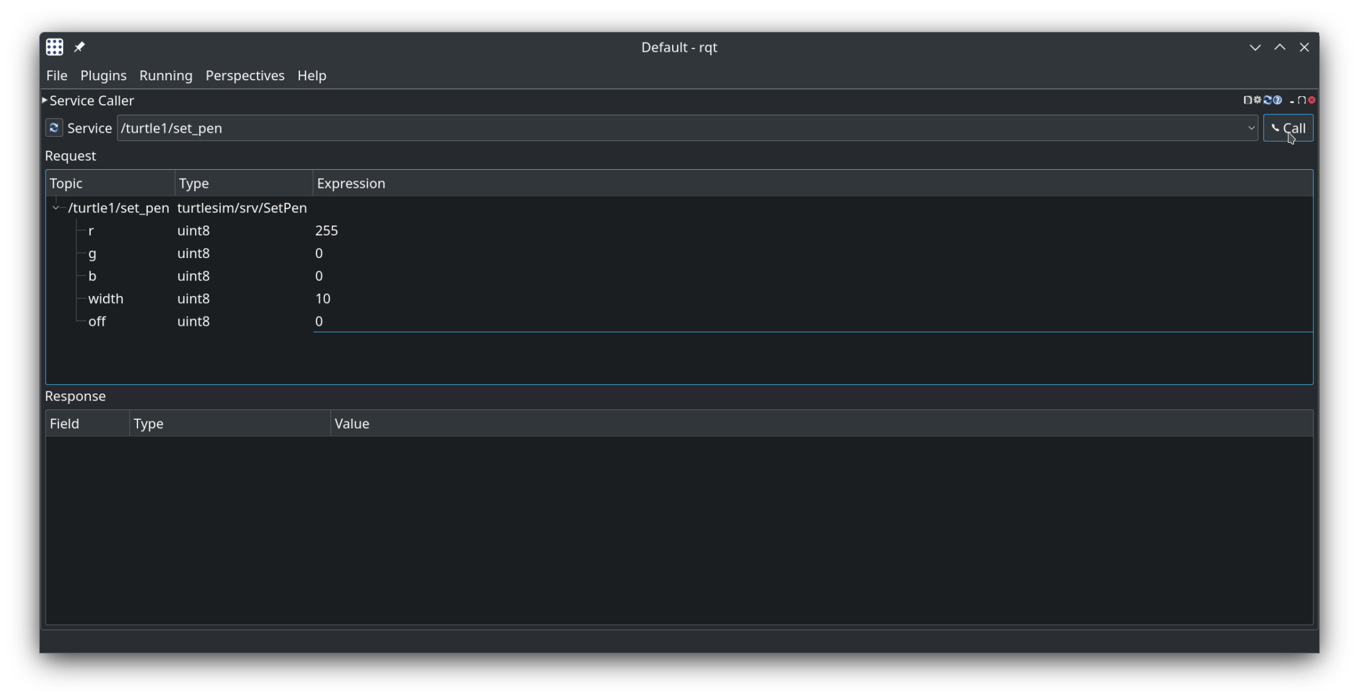
Task: Expand the rqt window with the up chevron
Action: tap(1280, 47)
